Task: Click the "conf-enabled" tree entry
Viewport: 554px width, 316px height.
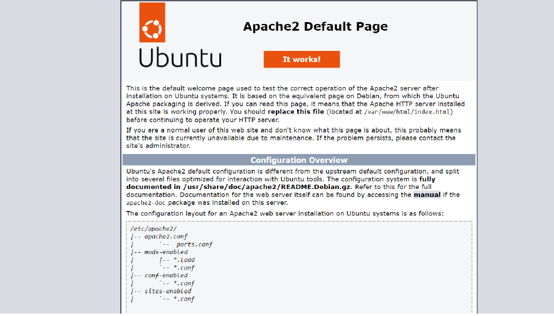Action: click(166, 276)
